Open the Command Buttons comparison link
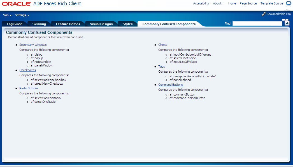293x167 pixels. coord(170,85)
